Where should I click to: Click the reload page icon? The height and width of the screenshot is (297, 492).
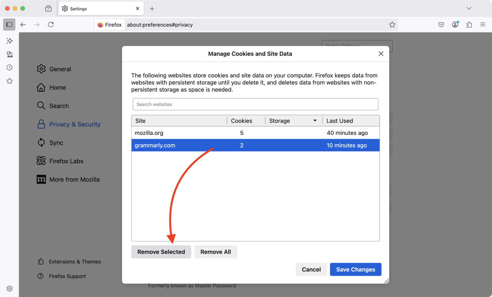tap(51, 24)
